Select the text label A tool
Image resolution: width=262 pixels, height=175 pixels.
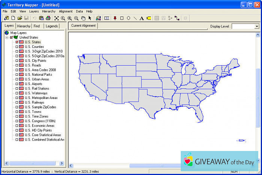pyautogui.click(x=142, y=18)
